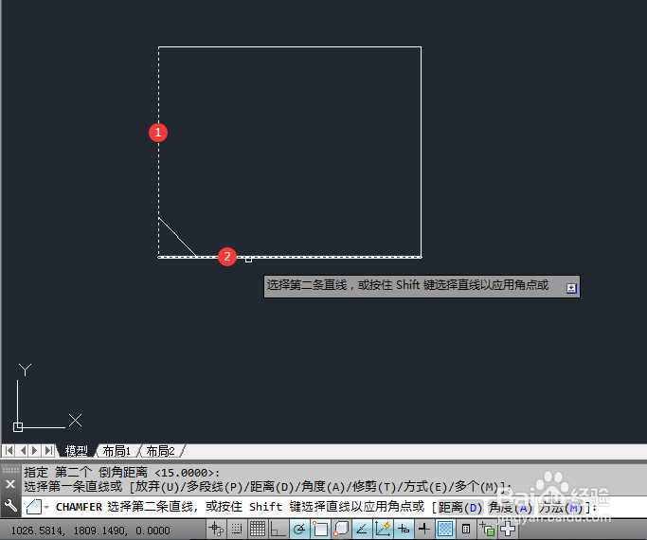This screenshot has height=540, width=647.
Task: Toggle Selection Cycling in the status bar
Action: [x=487, y=530]
